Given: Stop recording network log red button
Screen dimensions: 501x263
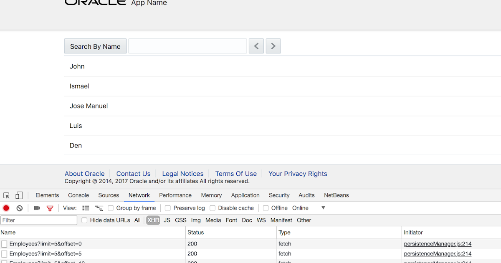Looking at the screenshot, I should 6,207.
